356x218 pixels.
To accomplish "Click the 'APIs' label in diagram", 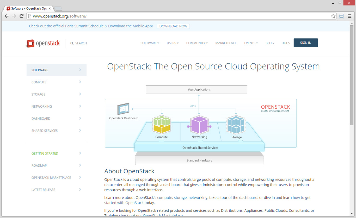I will [193, 106].
